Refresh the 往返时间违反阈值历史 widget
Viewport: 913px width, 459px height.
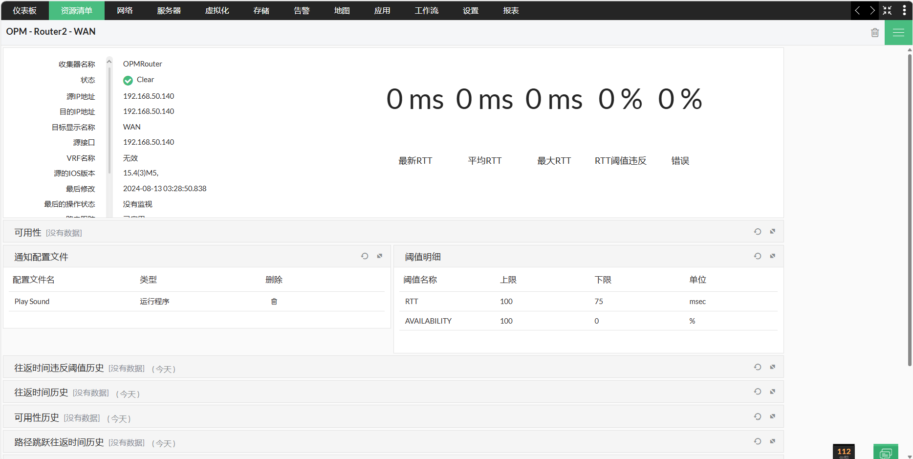(x=758, y=367)
